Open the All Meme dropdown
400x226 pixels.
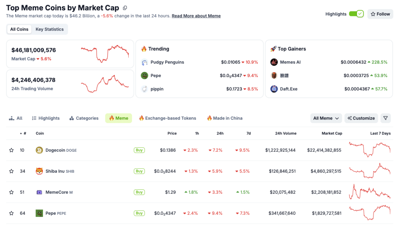[x=326, y=118]
